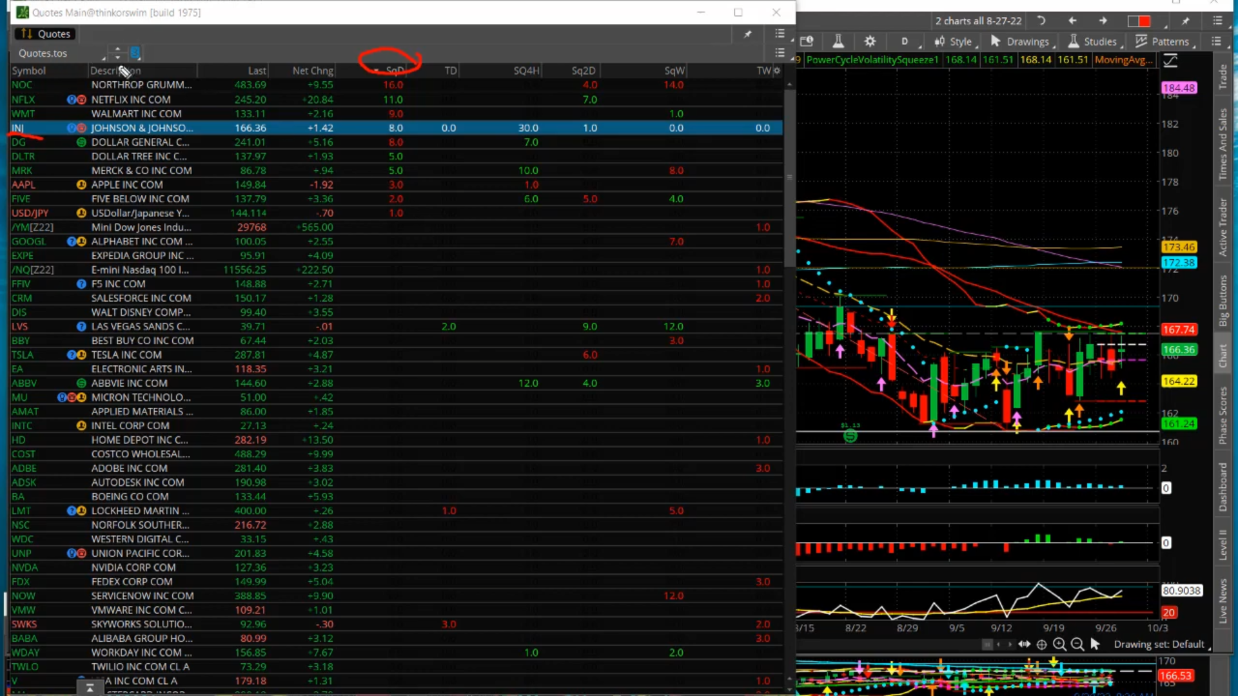The image size is (1238, 696).
Task: Open the Drawings menu
Action: 1021,41
